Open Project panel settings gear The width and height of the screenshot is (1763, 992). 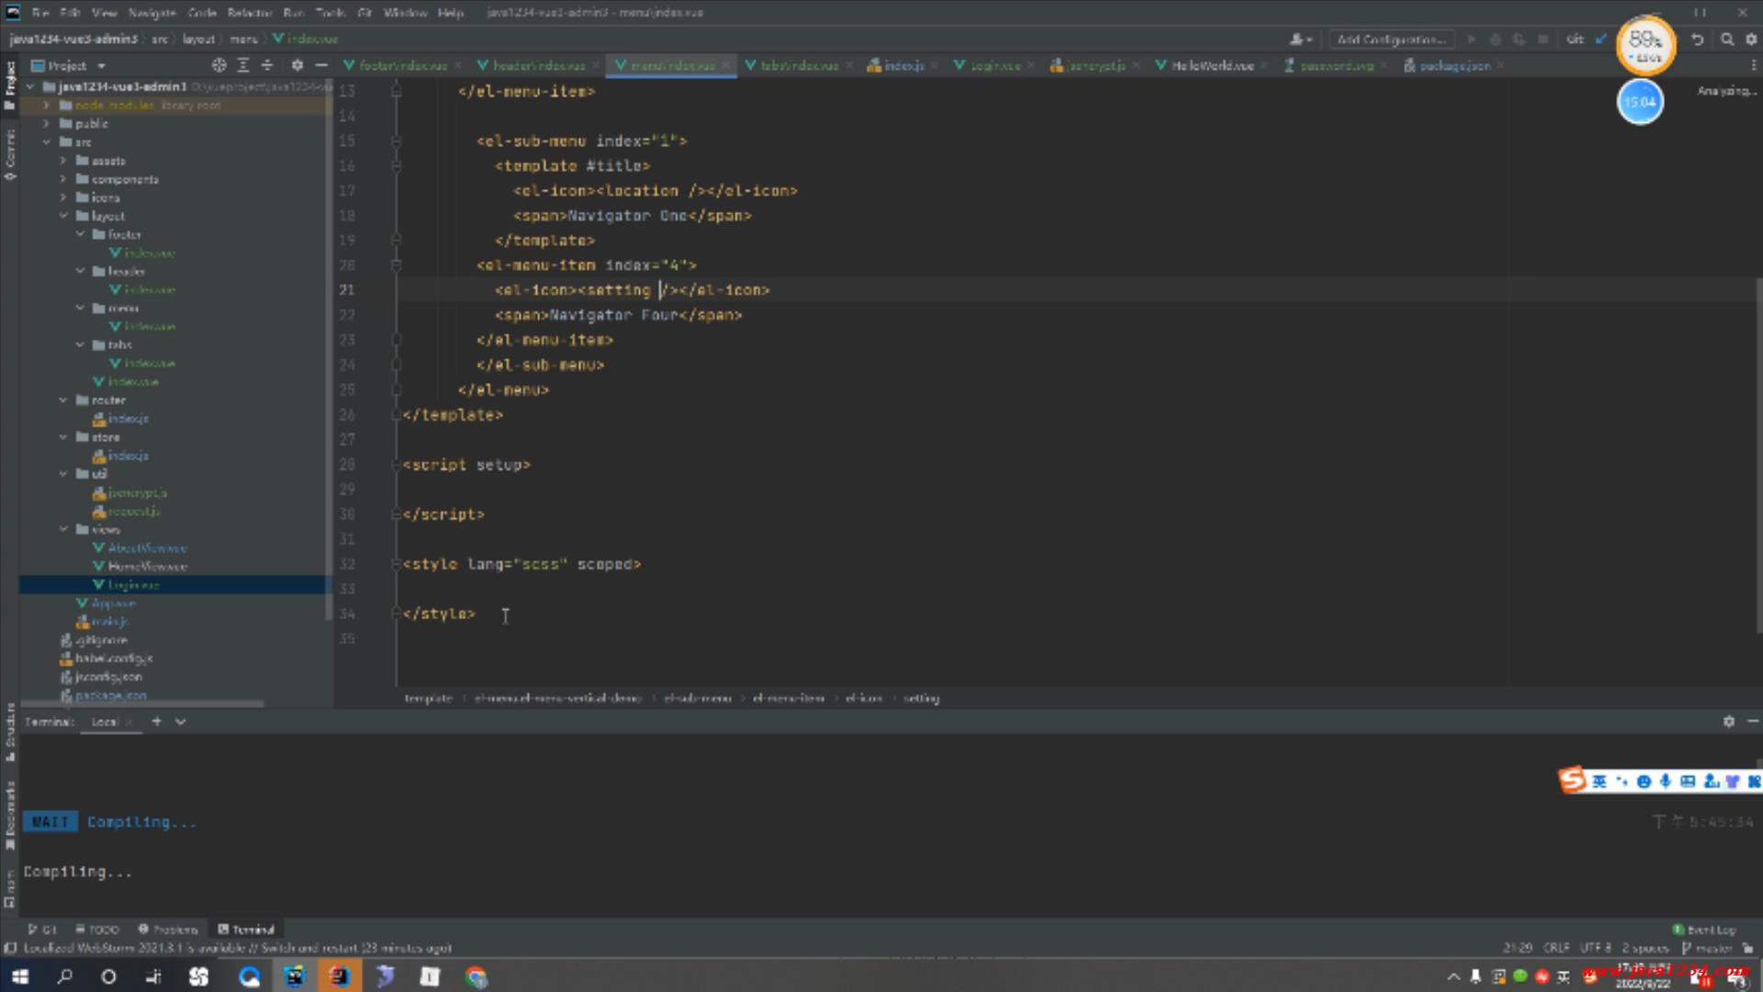click(x=297, y=65)
